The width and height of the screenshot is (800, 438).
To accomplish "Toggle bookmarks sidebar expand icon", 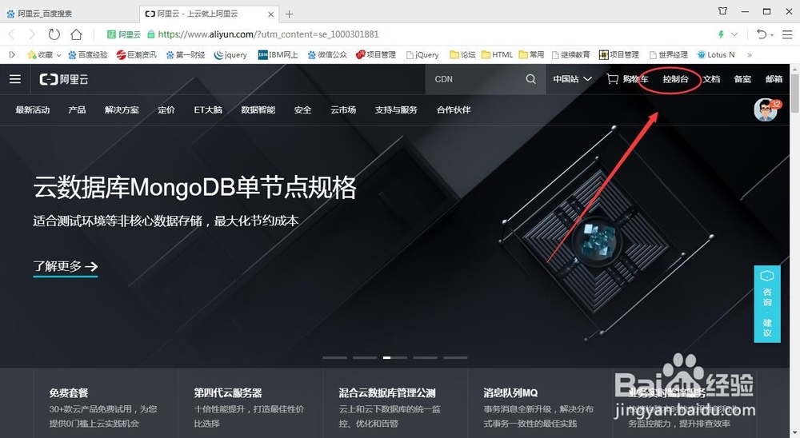I will [x=12, y=54].
